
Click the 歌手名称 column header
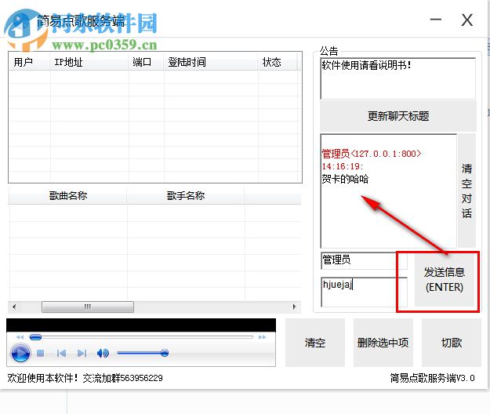click(x=186, y=196)
